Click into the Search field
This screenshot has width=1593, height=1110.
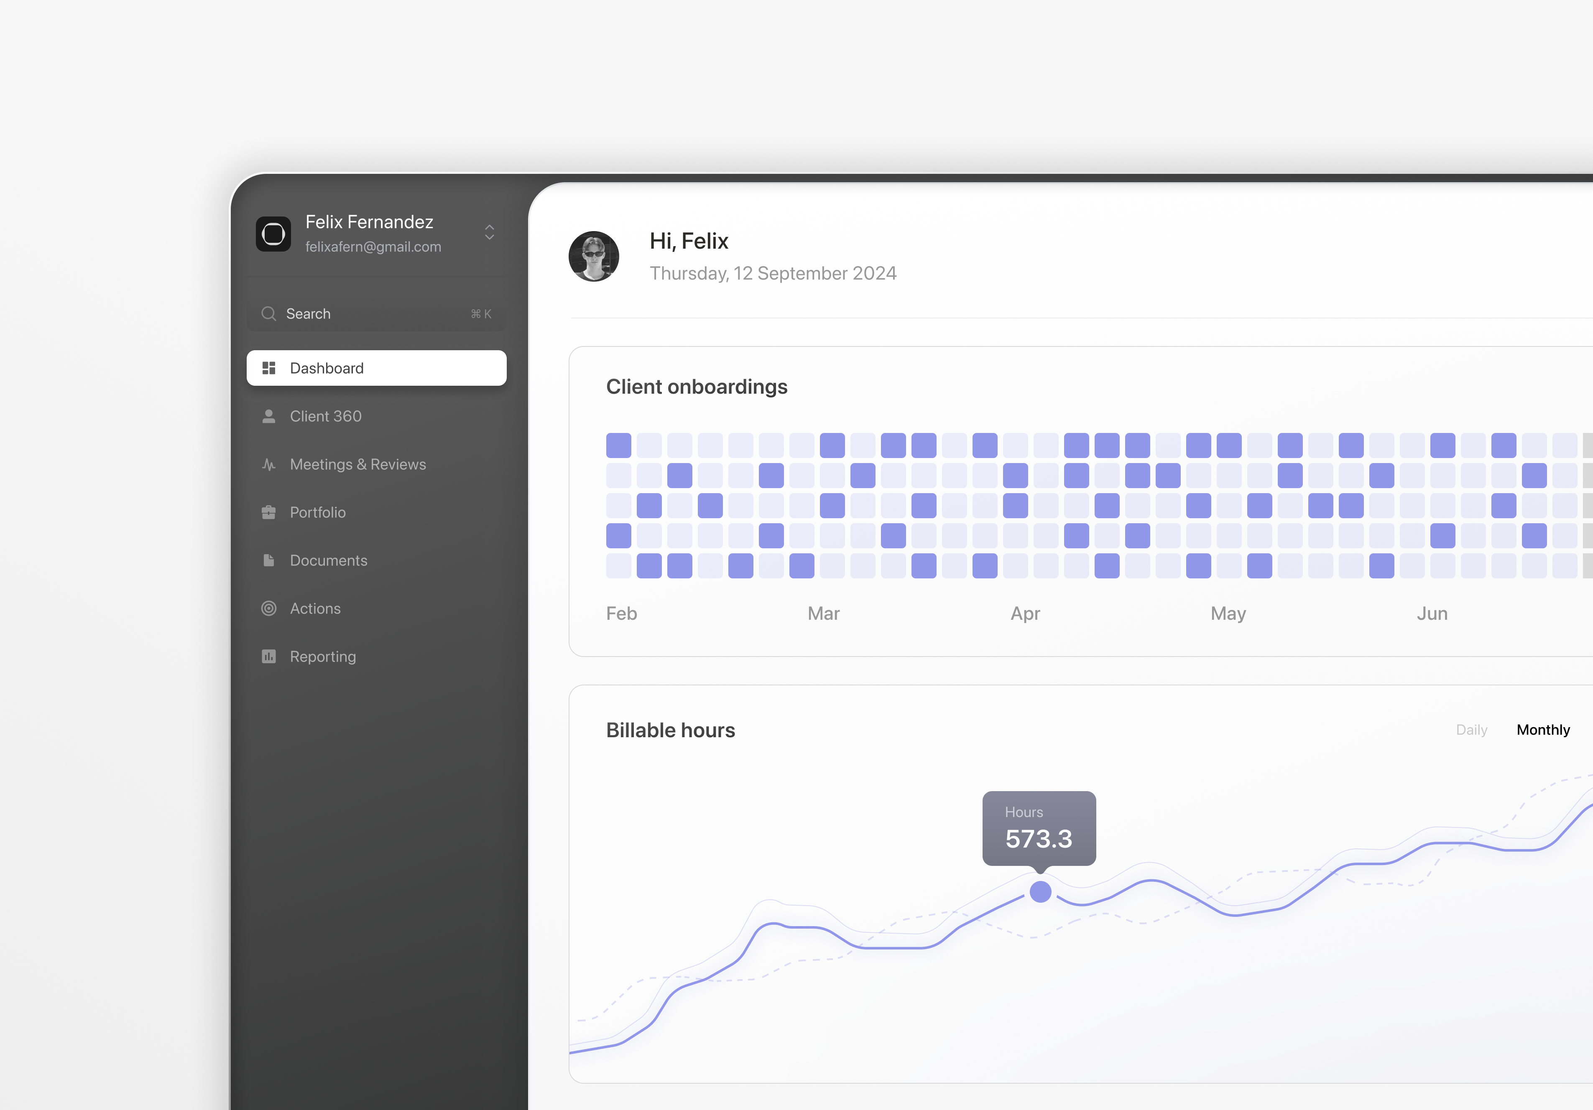point(375,314)
